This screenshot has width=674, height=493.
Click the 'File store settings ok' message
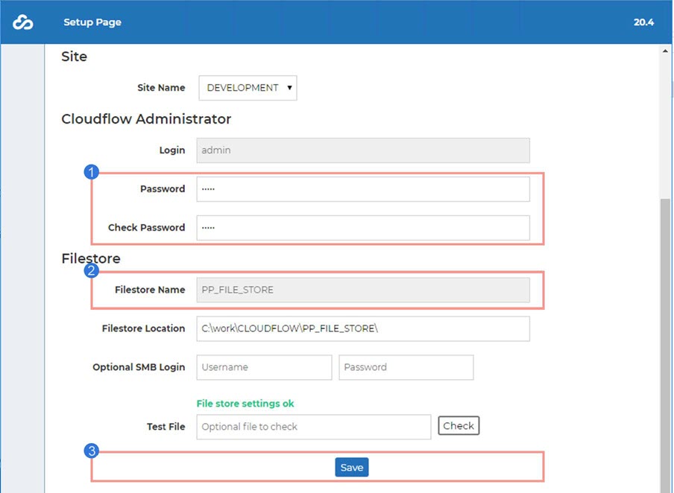coord(245,404)
